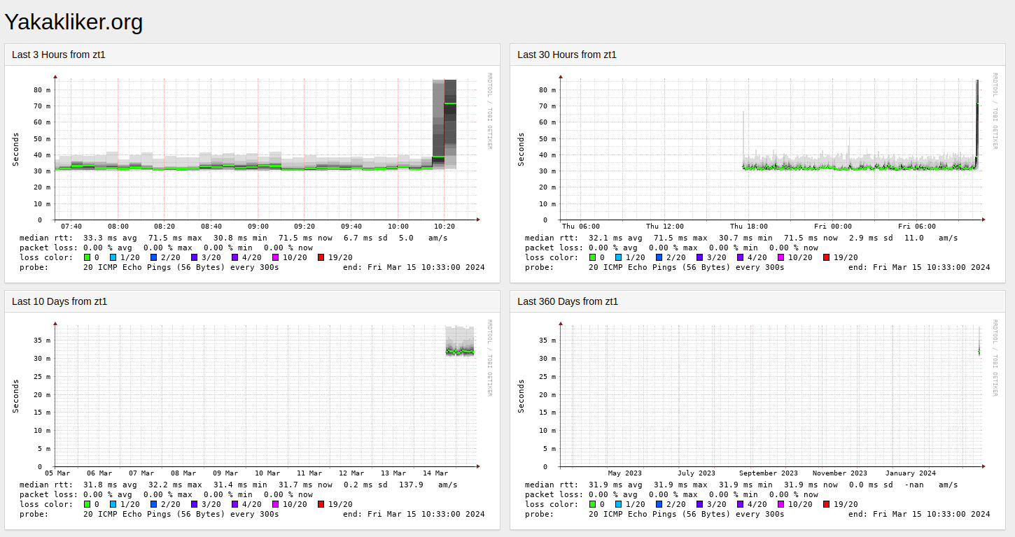Open the Last 10 Days graph

point(253,420)
